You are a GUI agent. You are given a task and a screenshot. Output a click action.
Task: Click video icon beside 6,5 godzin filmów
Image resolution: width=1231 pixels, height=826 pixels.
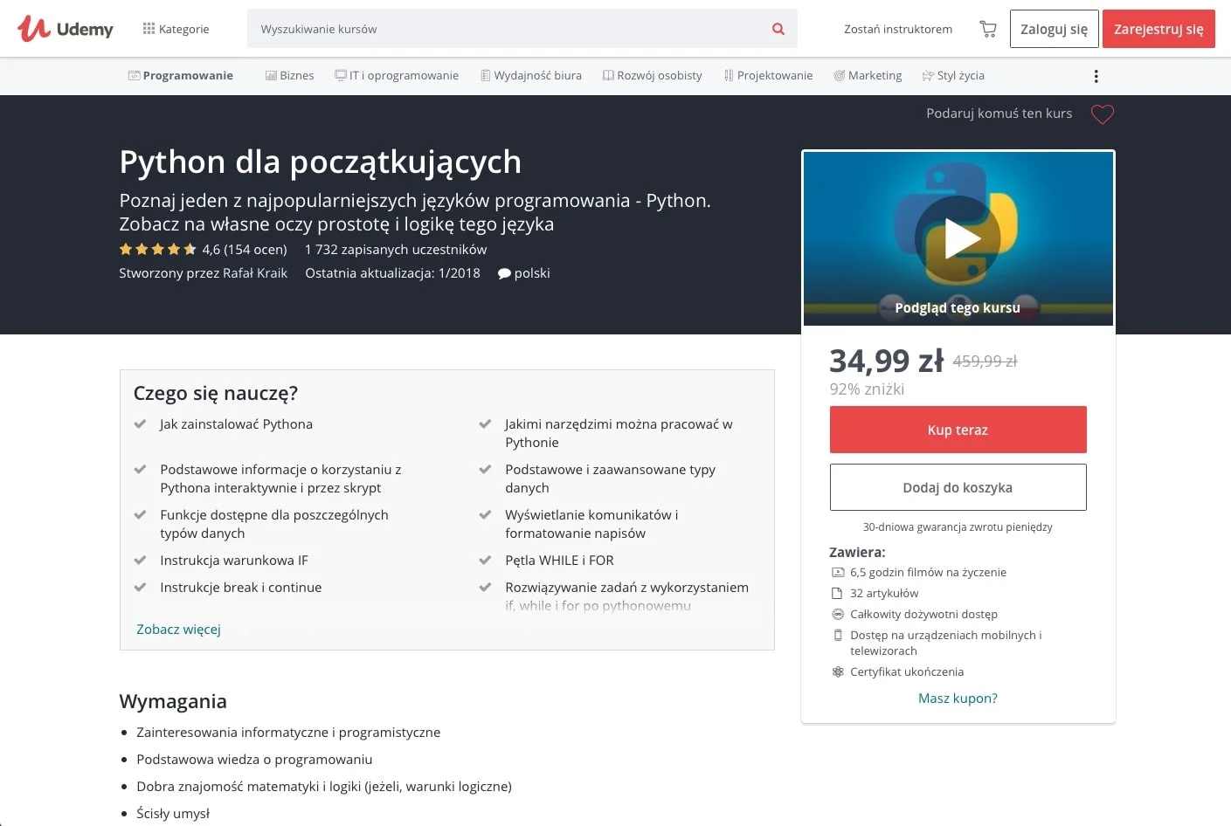pos(837,573)
